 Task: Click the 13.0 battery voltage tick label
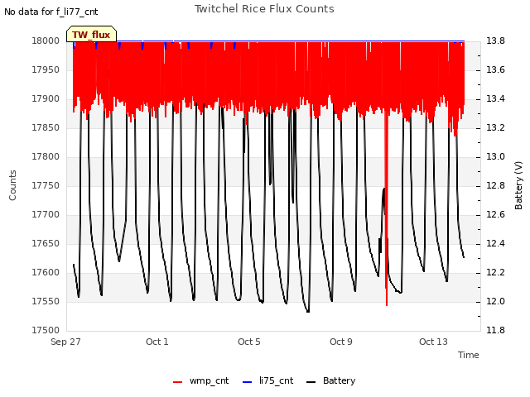pyautogui.click(x=495, y=156)
